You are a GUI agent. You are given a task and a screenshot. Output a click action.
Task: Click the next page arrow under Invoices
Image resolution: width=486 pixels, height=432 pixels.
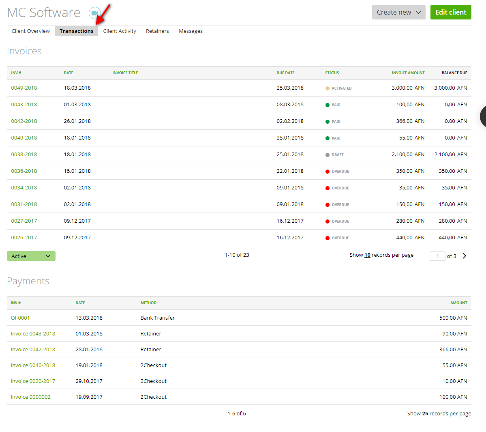[x=465, y=256]
